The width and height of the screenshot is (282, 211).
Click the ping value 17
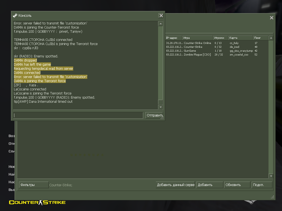pyautogui.click(x=256, y=43)
